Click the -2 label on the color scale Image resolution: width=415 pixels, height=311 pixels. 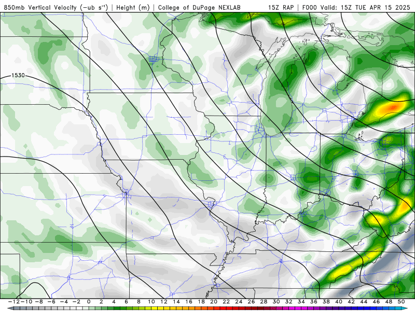tap(76, 302)
